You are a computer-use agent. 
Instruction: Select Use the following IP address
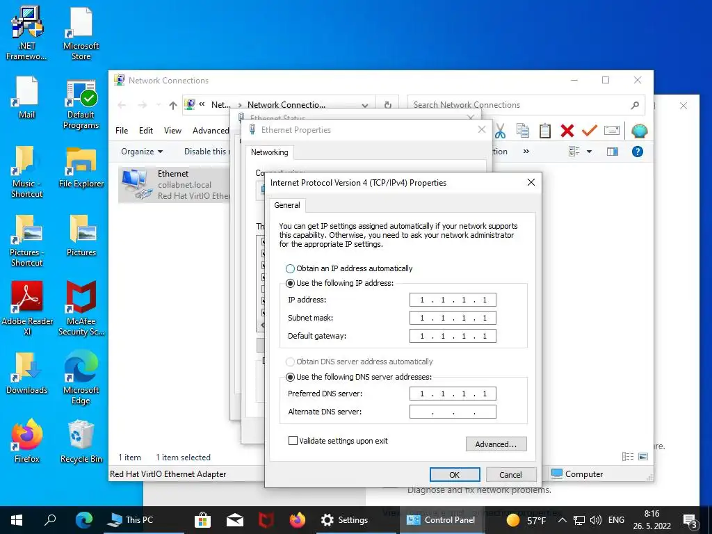click(290, 284)
